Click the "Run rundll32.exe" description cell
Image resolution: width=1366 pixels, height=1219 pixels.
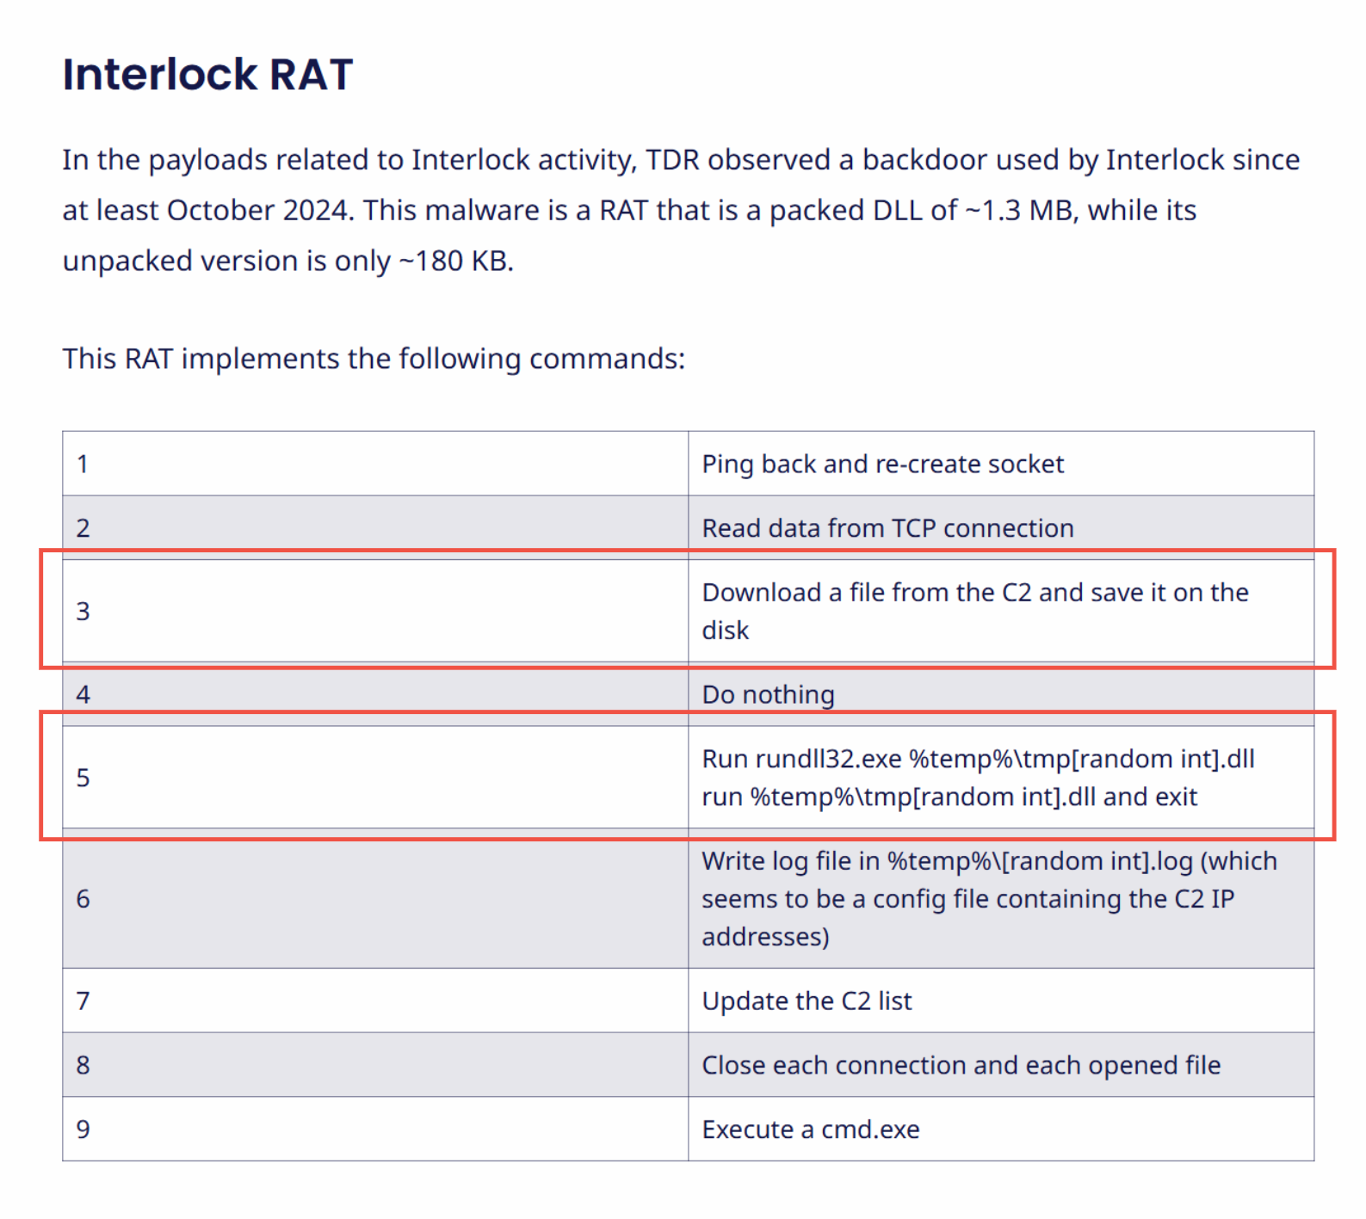coord(978,778)
